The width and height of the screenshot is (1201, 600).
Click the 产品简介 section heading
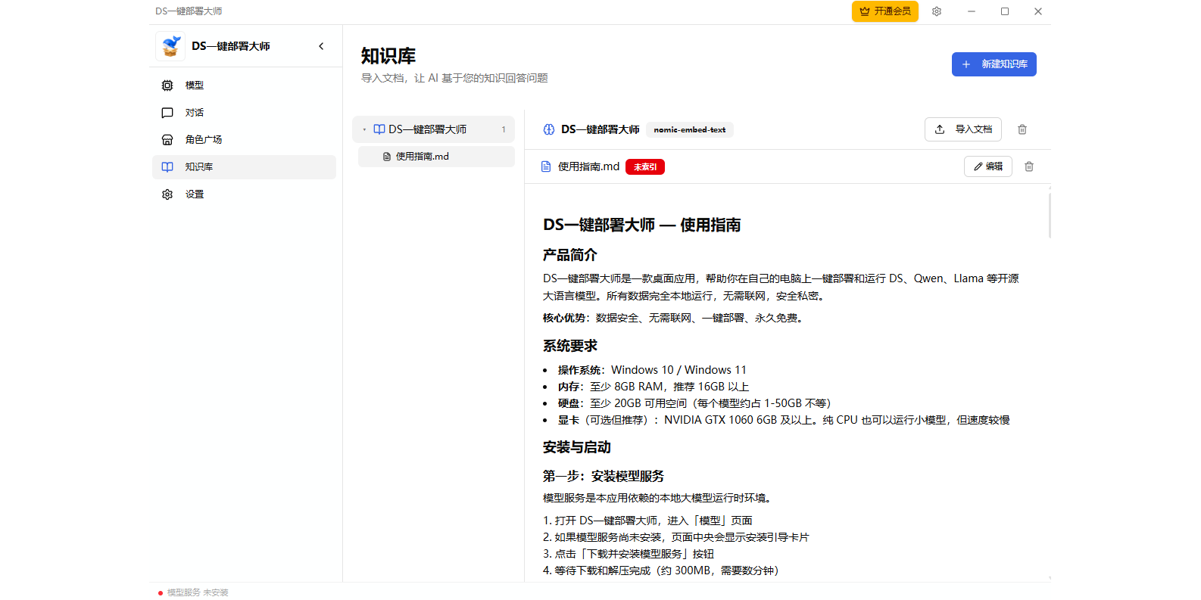(570, 255)
